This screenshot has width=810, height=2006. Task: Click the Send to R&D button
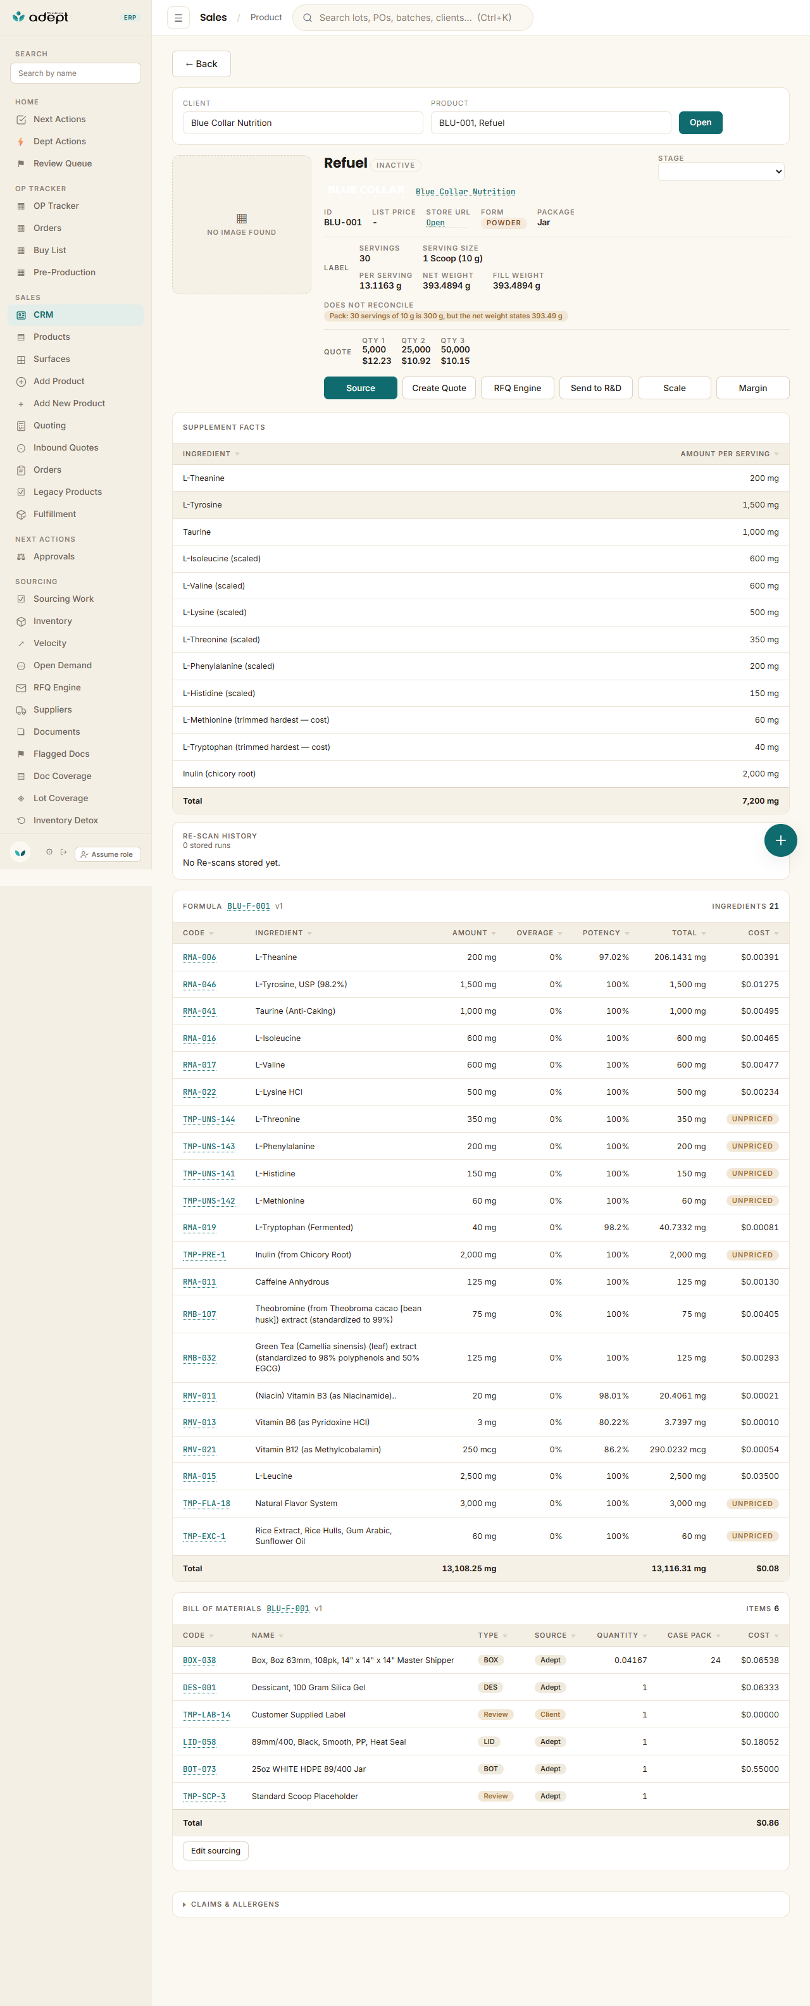coord(596,388)
